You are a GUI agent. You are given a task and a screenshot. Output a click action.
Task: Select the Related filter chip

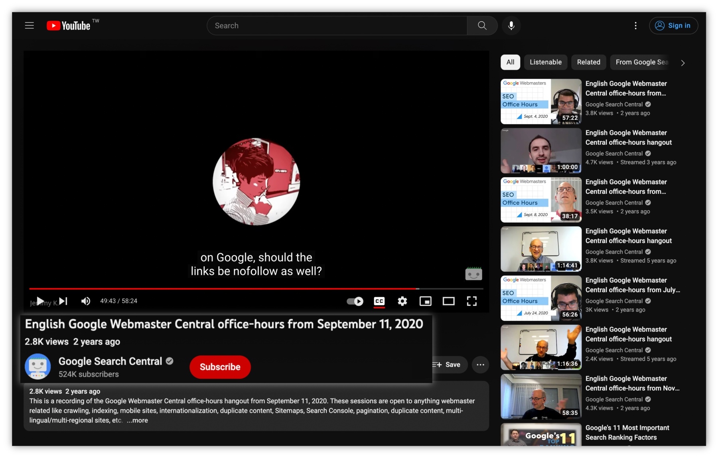(588, 62)
